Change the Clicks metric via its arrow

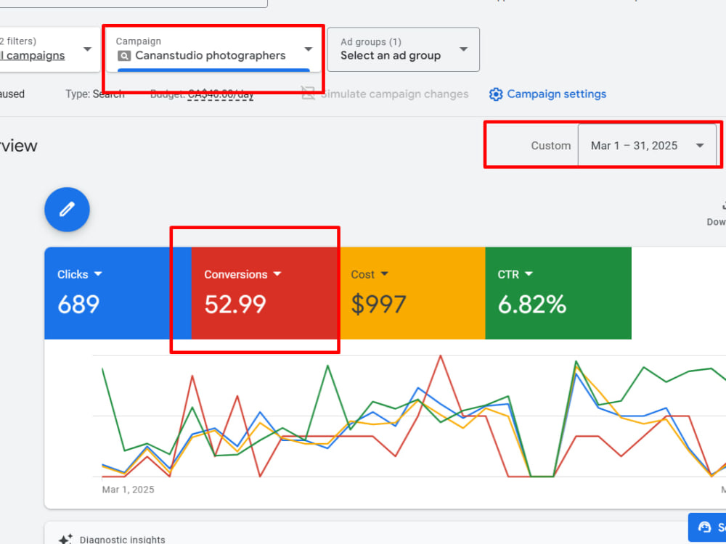click(x=98, y=274)
